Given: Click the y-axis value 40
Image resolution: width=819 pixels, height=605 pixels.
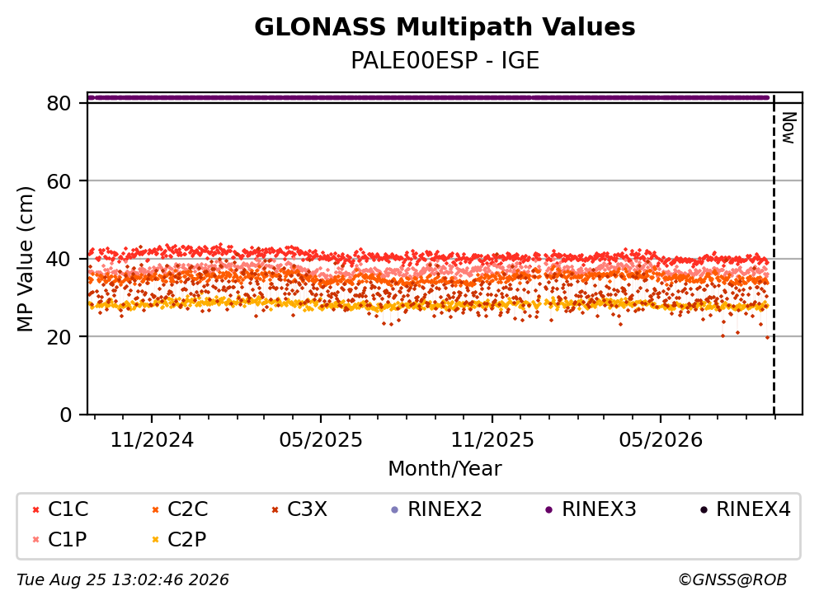Looking at the screenshot, I should tap(59, 259).
